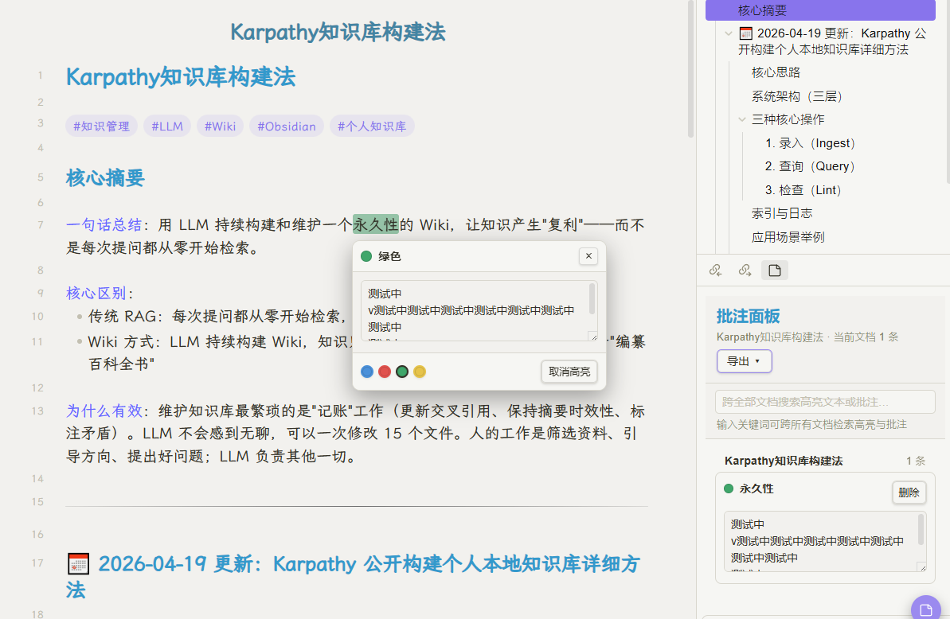This screenshot has height=619, width=950.
Task: Go to 2. 查询（Query）outline entry
Action: pos(811,166)
